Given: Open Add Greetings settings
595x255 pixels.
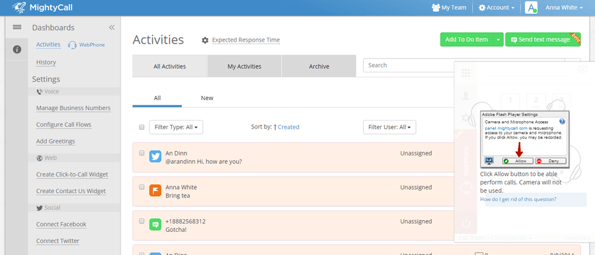Looking at the screenshot, I should point(56,142).
